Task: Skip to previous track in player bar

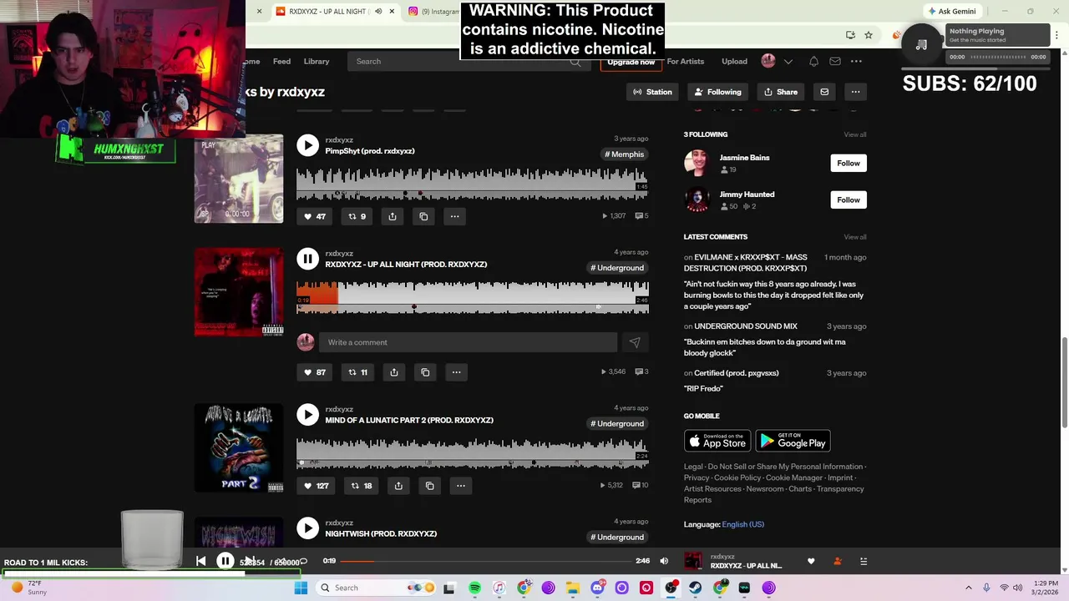Action: [201, 561]
